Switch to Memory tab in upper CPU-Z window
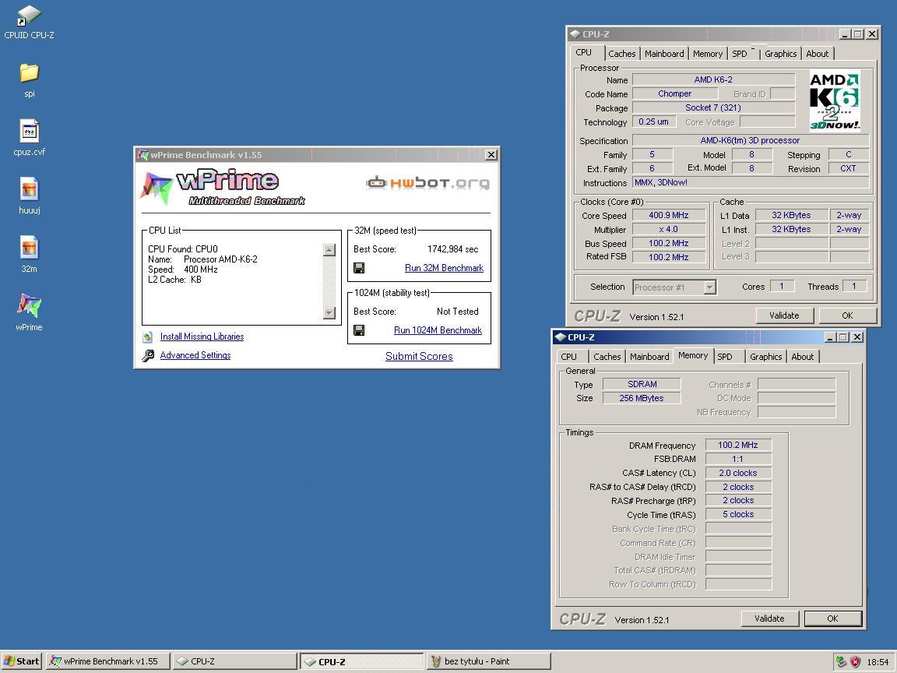Screen dimensions: 897x673 [x=708, y=54]
